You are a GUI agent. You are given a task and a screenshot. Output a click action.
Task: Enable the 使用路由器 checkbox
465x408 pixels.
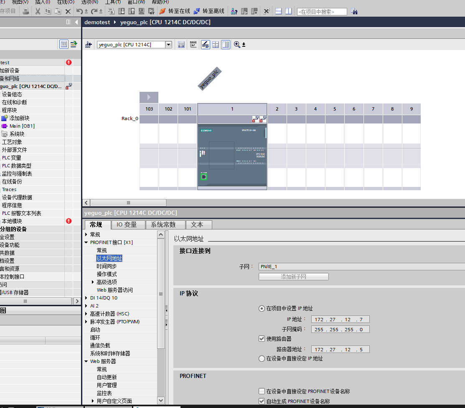tap(262, 339)
